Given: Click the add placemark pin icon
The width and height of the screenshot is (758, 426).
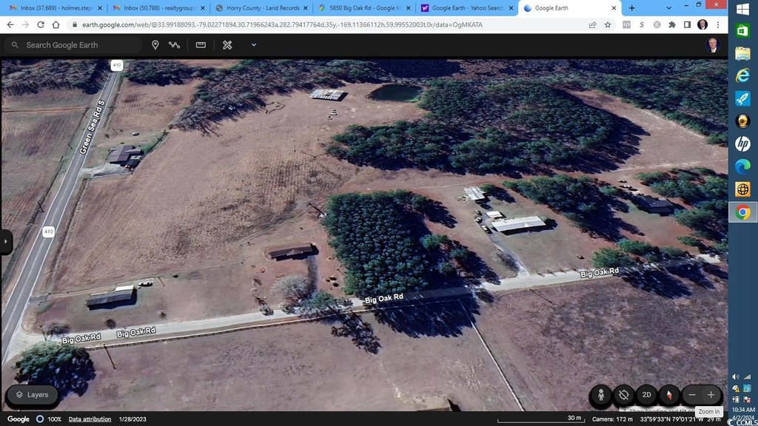Looking at the screenshot, I should pyautogui.click(x=155, y=45).
